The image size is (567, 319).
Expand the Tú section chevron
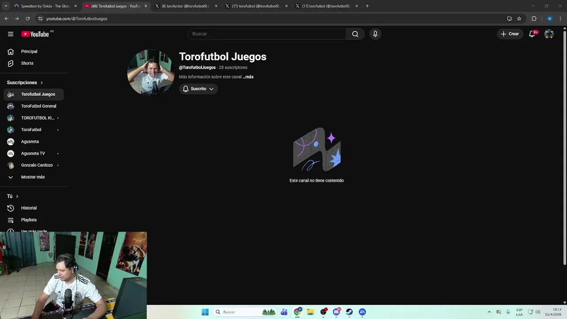tap(17, 196)
